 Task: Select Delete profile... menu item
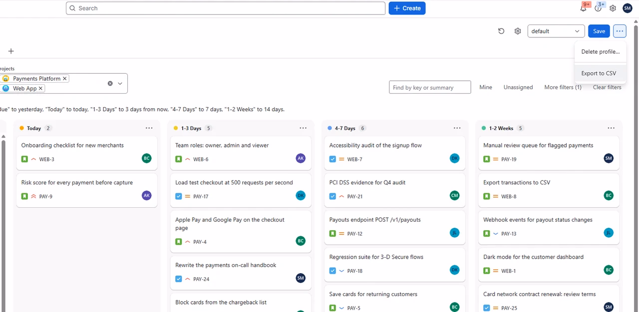[600, 52]
